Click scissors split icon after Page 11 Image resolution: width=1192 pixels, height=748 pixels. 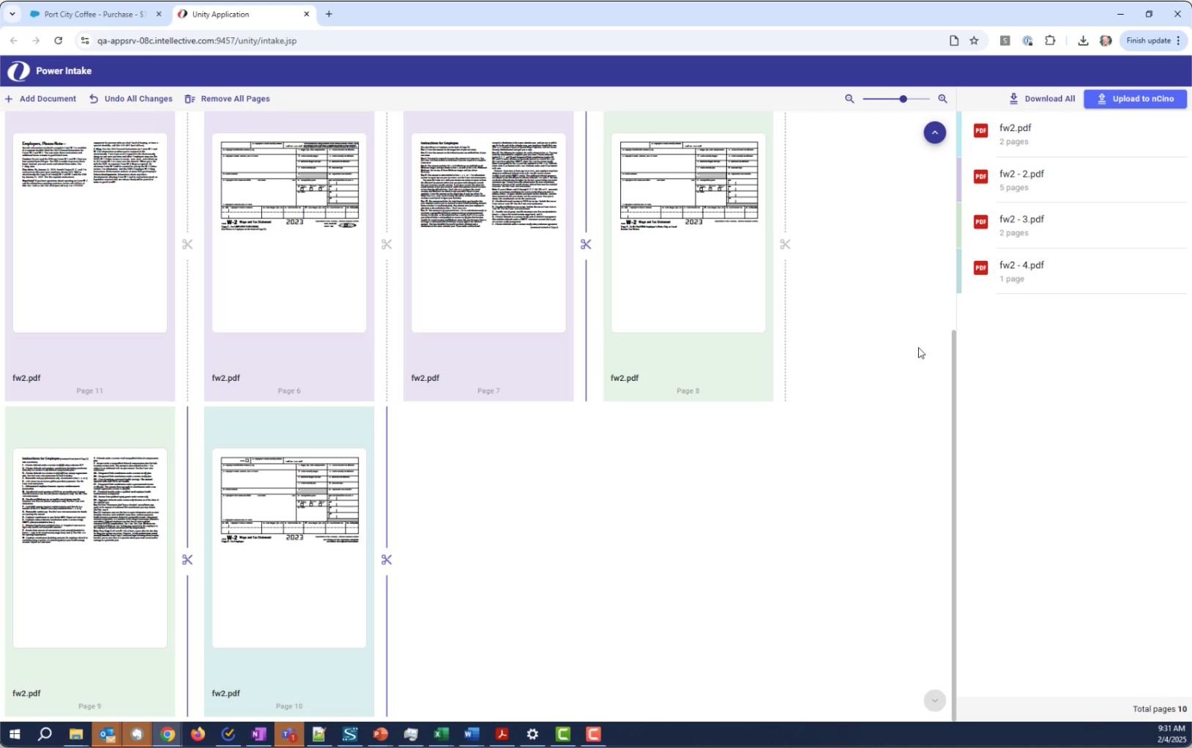(187, 245)
